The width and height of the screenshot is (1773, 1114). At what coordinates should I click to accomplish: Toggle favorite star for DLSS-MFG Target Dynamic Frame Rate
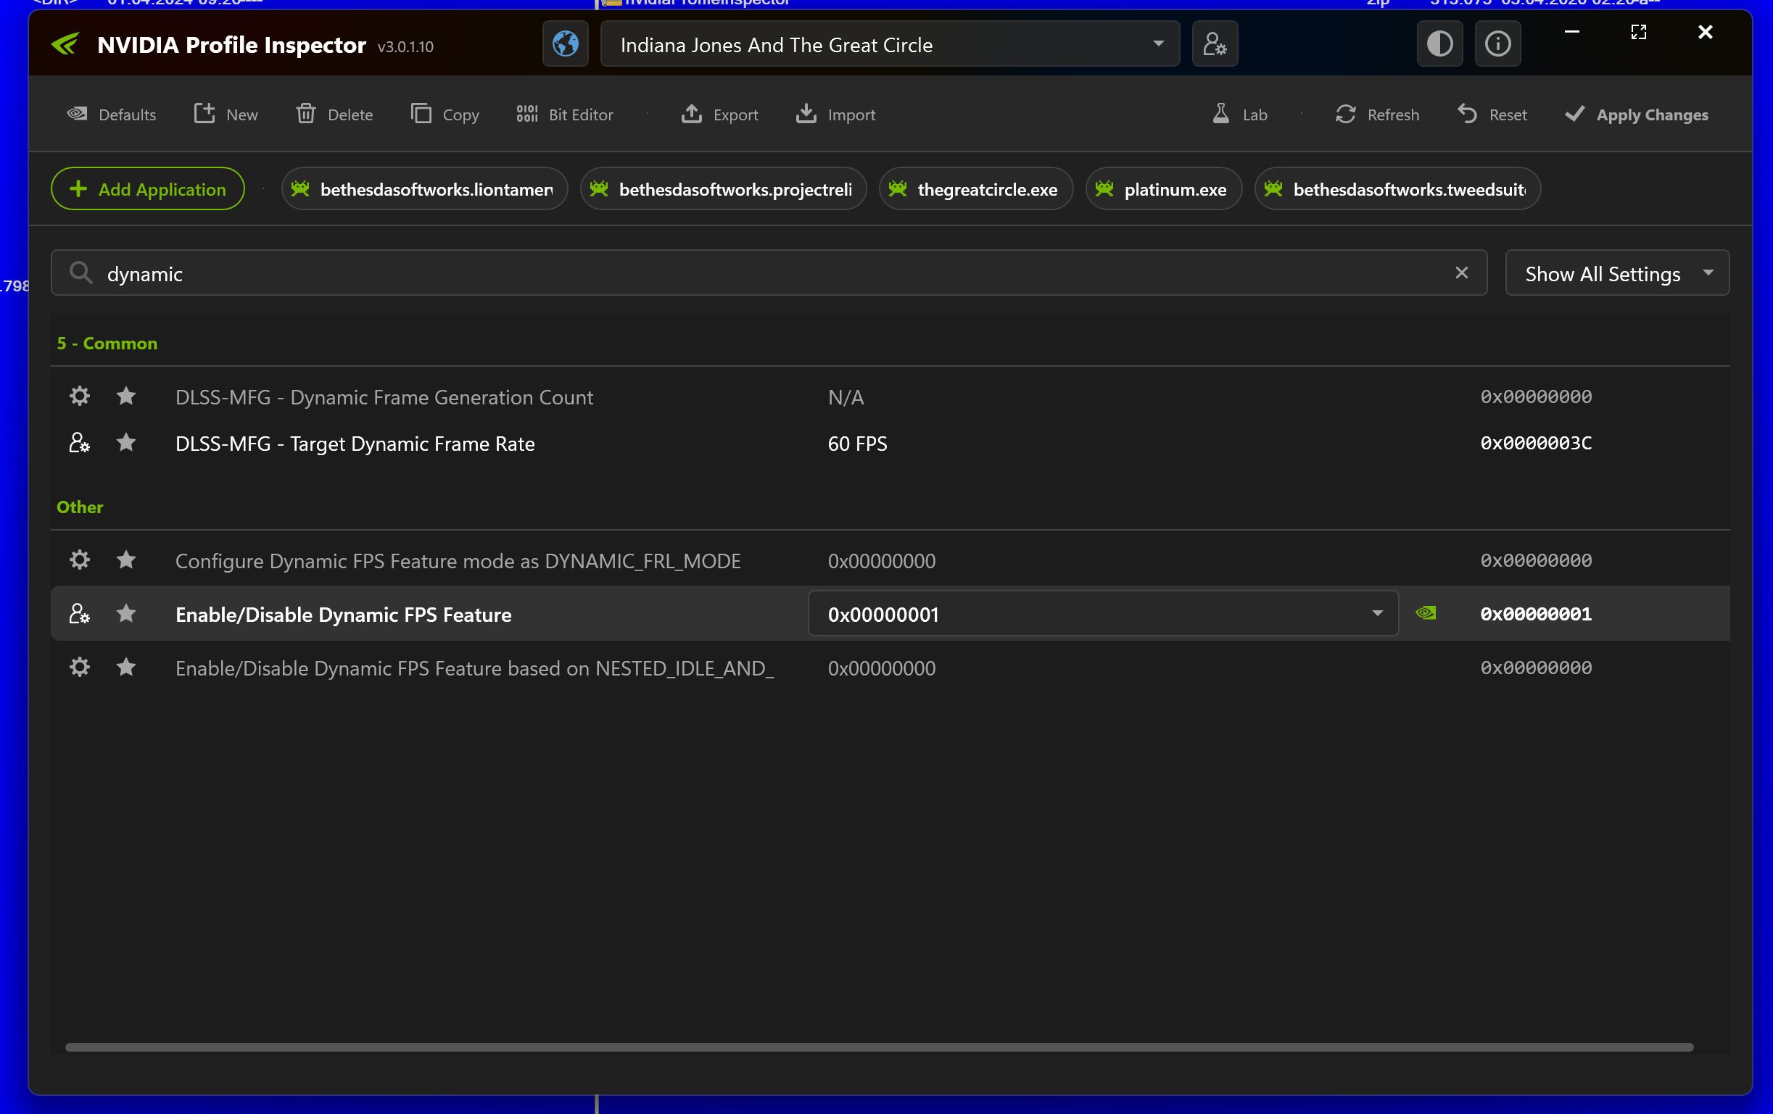coord(126,443)
